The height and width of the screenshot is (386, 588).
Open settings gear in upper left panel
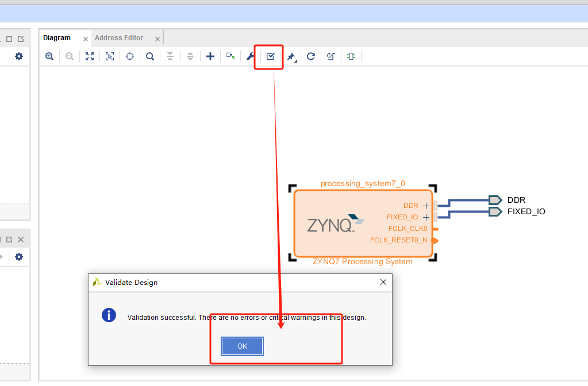[19, 56]
